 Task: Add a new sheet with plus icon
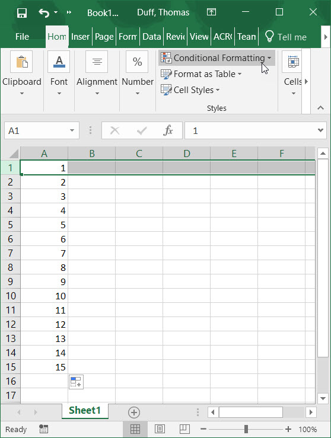134,413
